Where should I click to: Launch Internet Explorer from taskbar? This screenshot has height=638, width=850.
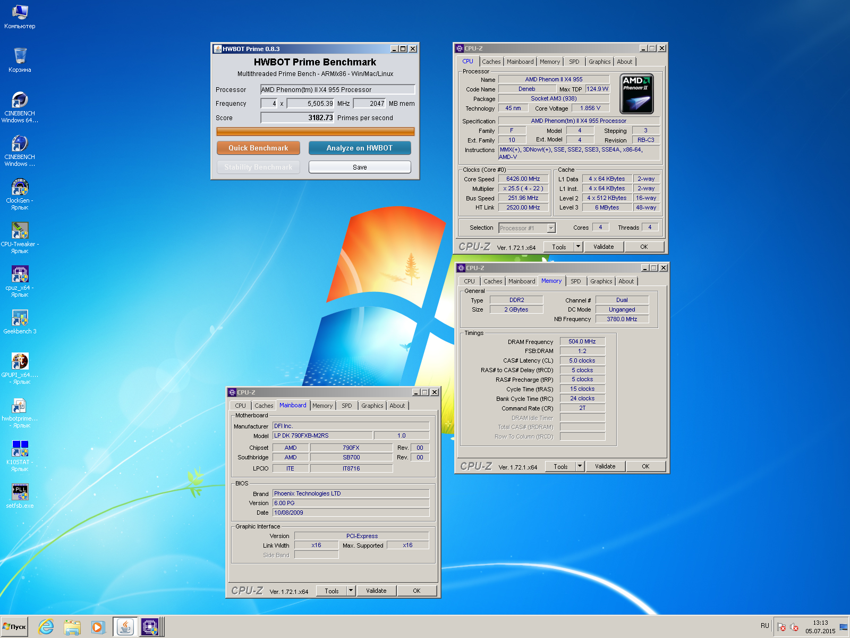tap(46, 627)
